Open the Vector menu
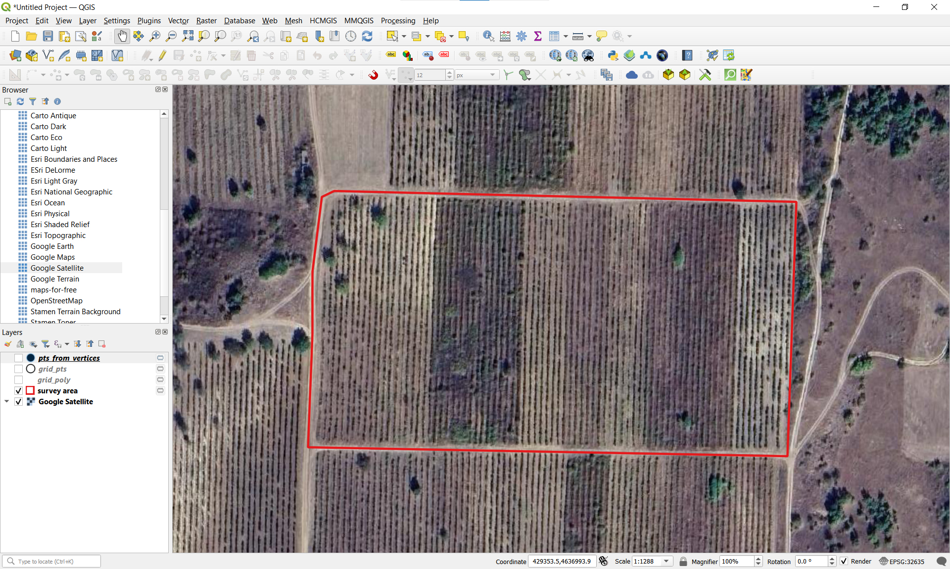Image resolution: width=950 pixels, height=569 pixels. click(x=178, y=20)
